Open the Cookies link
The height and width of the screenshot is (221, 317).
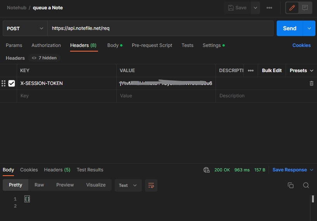point(301,45)
